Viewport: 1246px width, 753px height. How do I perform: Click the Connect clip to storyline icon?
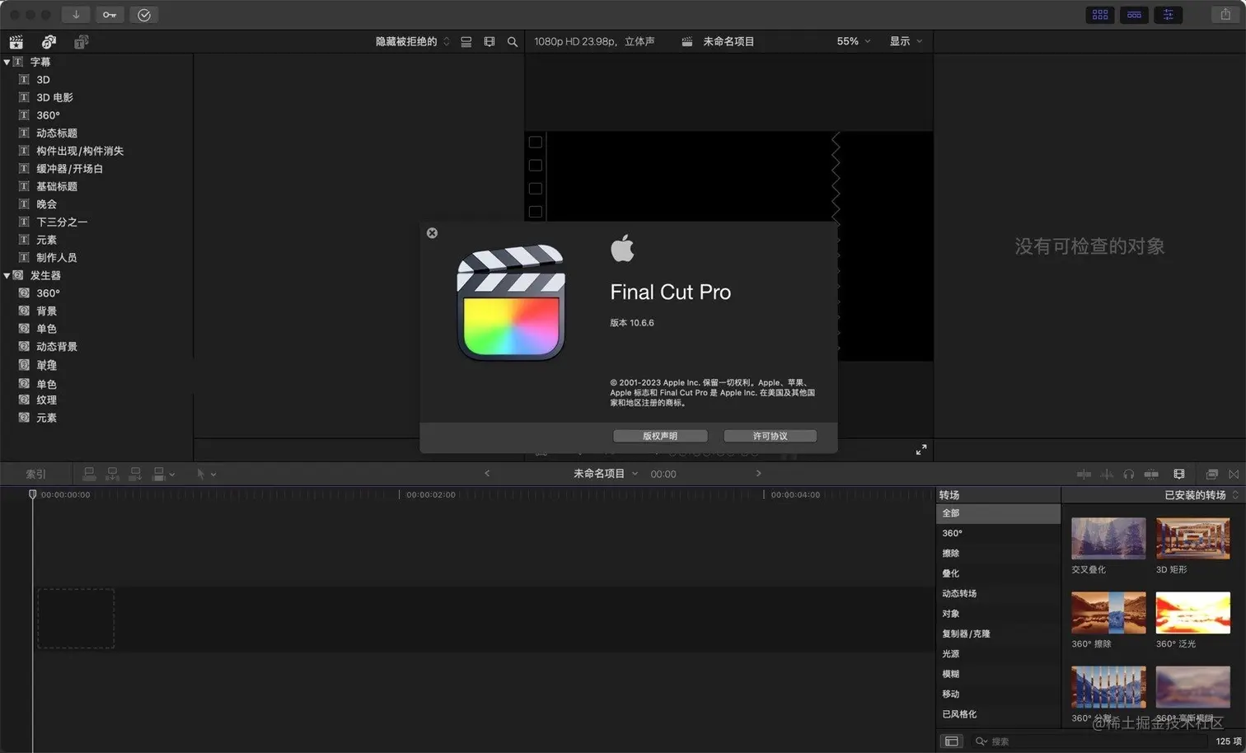pyautogui.click(x=89, y=474)
